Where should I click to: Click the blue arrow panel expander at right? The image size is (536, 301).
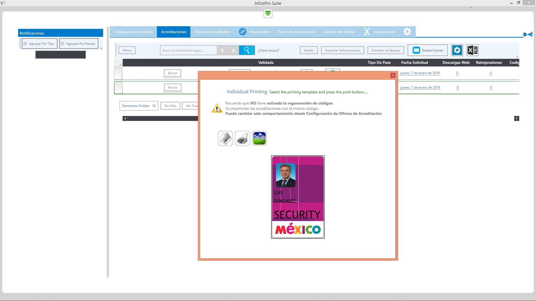[528, 35]
